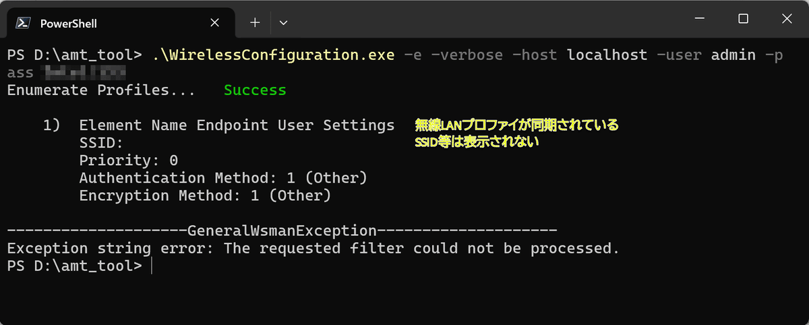Close the PowerShell tab
The height and width of the screenshot is (325, 809).
click(214, 22)
